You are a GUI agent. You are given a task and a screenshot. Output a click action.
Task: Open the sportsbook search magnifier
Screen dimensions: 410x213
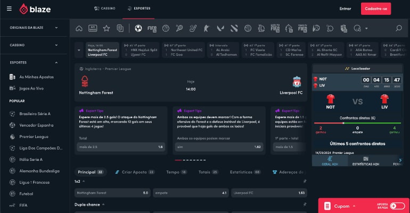(399, 28)
